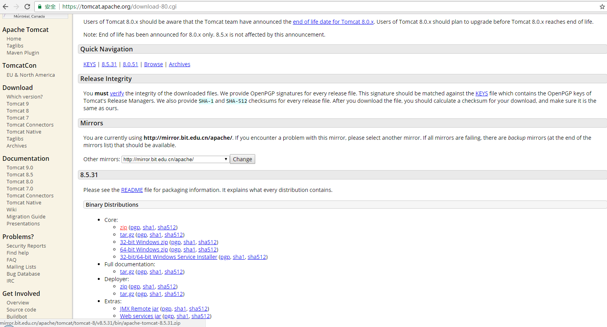Open pgp signature for Core zip
This screenshot has height=327, width=607.
click(x=135, y=227)
